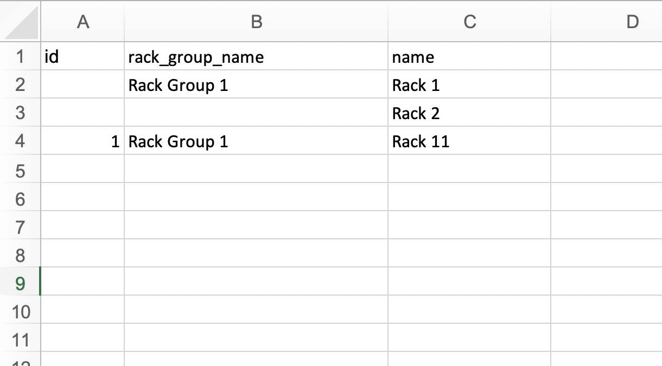Click the "name" header cell
Screen dimensions: 662x366
(469, 56)
